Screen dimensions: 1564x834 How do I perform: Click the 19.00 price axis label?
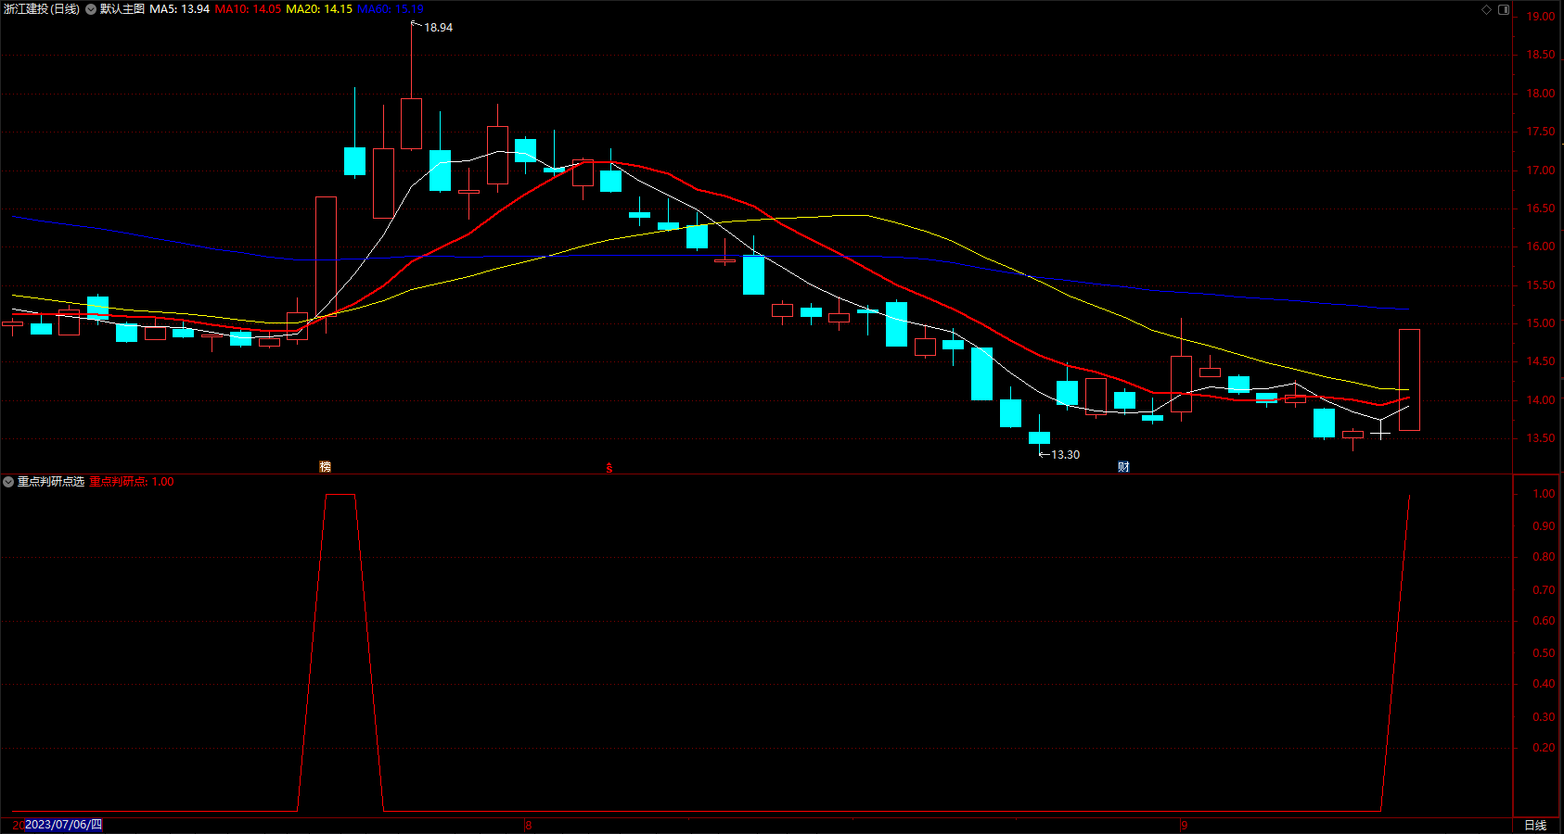(x=1541, y=17)
